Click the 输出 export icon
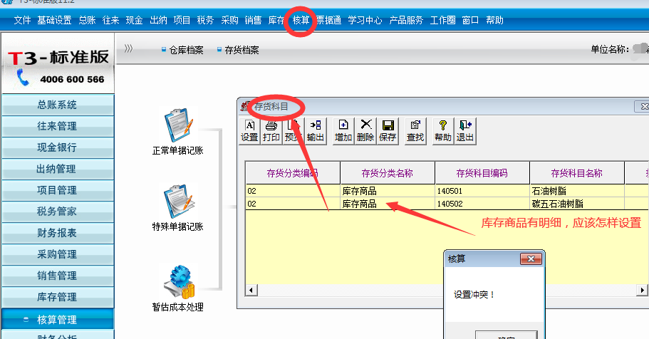Image resolution: width=649 pixels, height=339 pixels. coord(316,131)
